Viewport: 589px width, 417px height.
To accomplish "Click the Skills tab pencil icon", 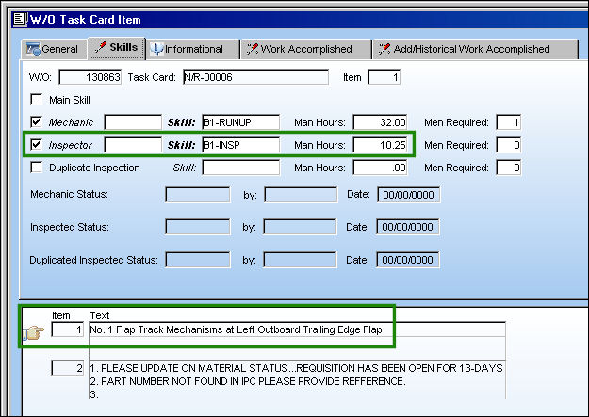I will coord(101,47).
